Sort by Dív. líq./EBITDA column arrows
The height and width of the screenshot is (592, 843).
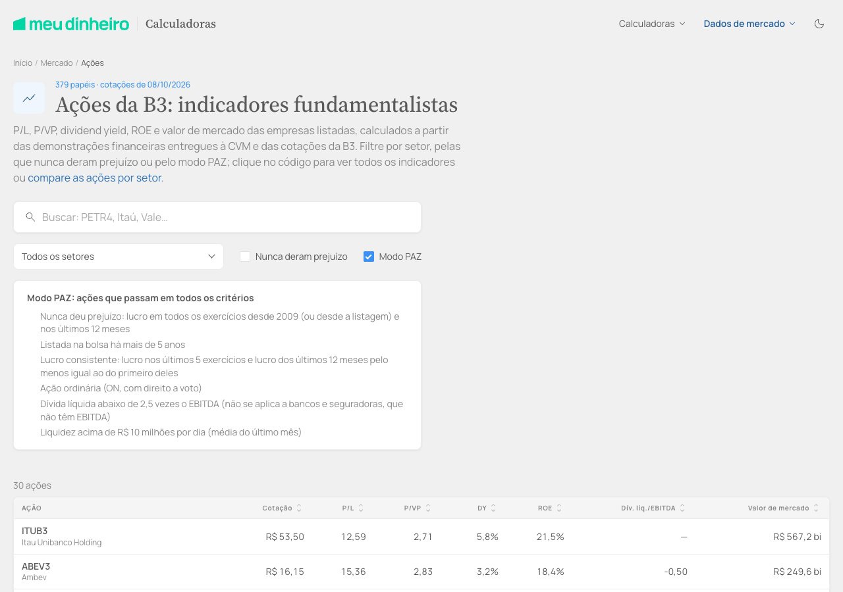click(x=682, y=508)
